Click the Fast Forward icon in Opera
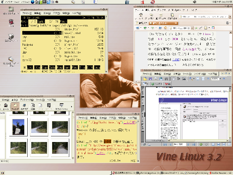Screen dimensions: 233x175 click(160, 28)
